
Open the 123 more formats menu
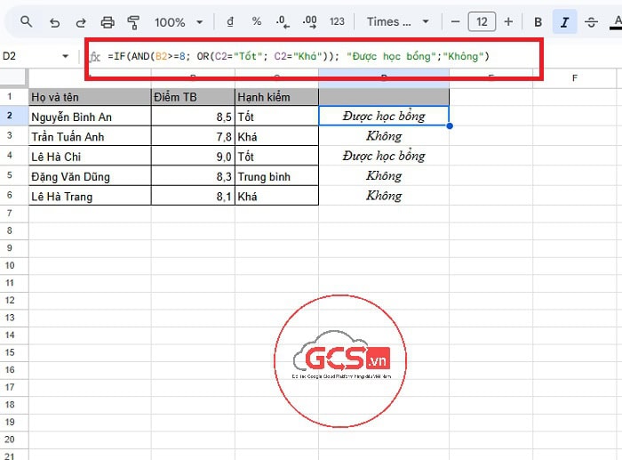337,21
